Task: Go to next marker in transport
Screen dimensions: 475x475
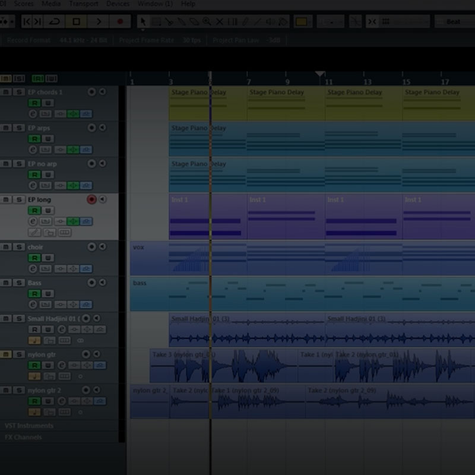Action: point(37,22)
